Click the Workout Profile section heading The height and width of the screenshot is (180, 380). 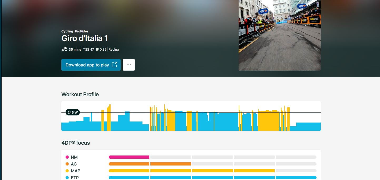80,94
